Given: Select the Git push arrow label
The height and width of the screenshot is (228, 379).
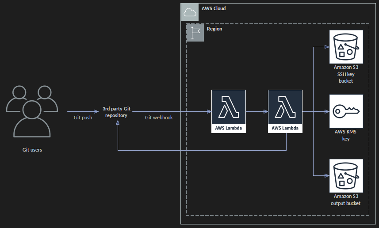Looking at the screenshot, I should pos(83,118).
